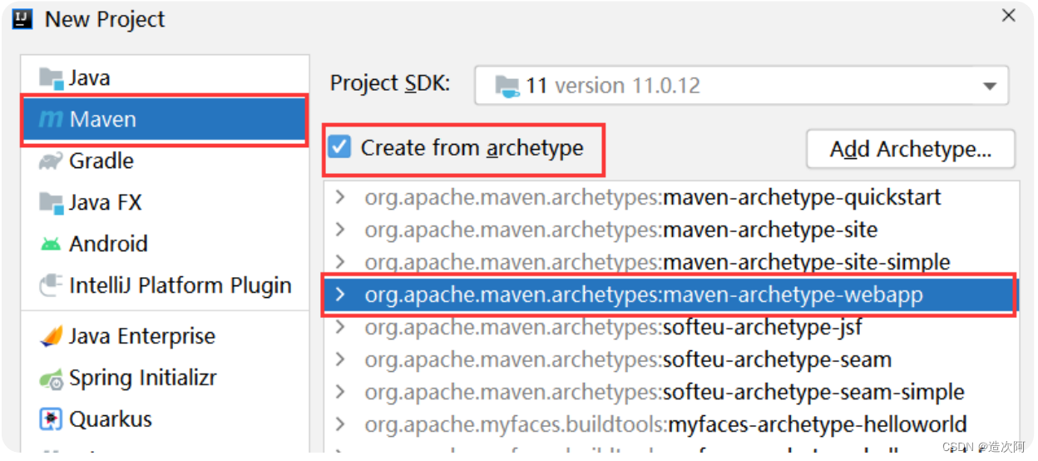This screenshot has height=461, width=1038.
Task: Select maven-archetype-site-simple row text
Action: click(657, 262)
